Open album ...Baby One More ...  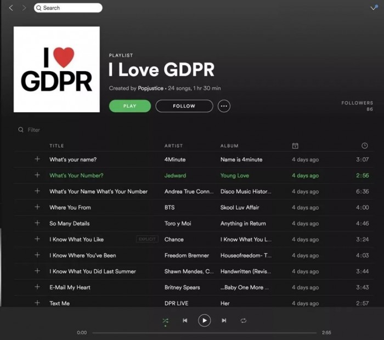pos(245,287)
